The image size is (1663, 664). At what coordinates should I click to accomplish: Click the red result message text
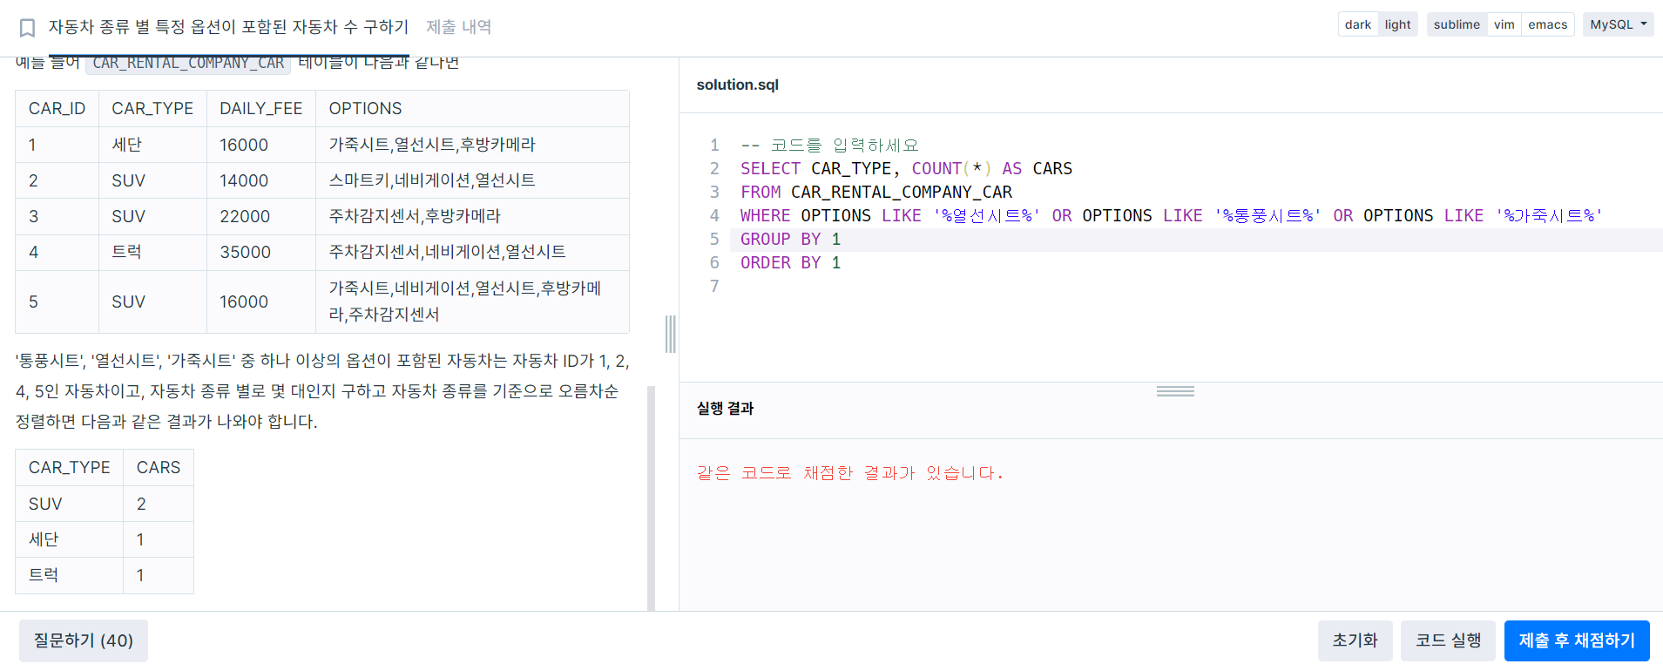(849, 473)
